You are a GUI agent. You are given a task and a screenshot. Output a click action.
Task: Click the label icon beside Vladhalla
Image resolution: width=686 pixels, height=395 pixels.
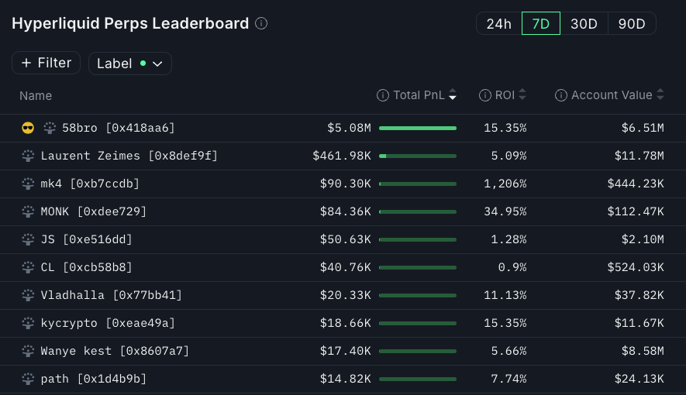click(28, 295)
